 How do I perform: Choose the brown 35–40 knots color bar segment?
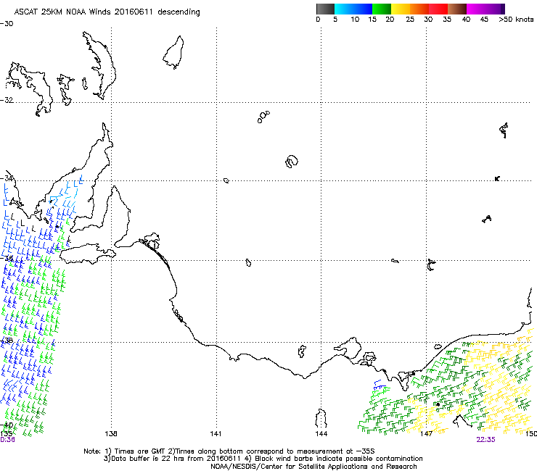pyautogui.click(x=457, y=9)
